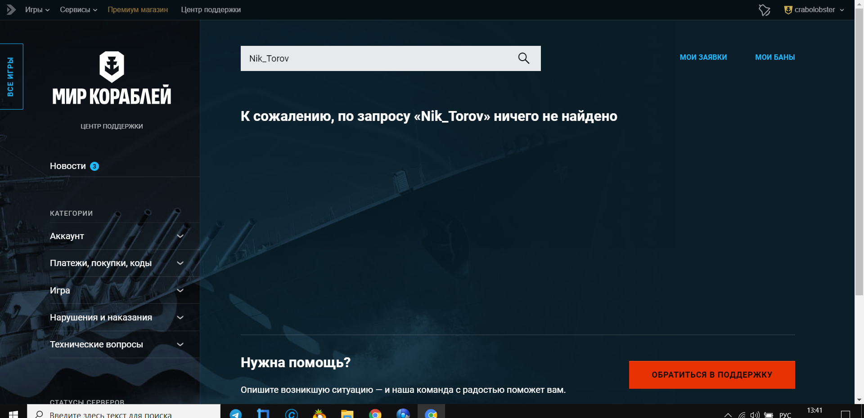This screenshot has width=864, height=418.
Task: Expand the Нарушения и наказания category
Action: (x=180, y=317)
